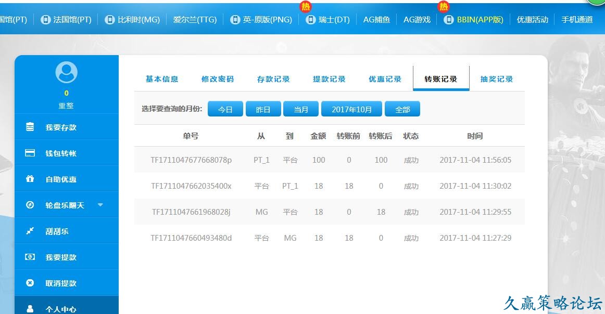Image resolution: width=605 pixels, height=314 pixels.
Task: Open 瑞士(DT) in the top navigation
Action: [334, 19]
